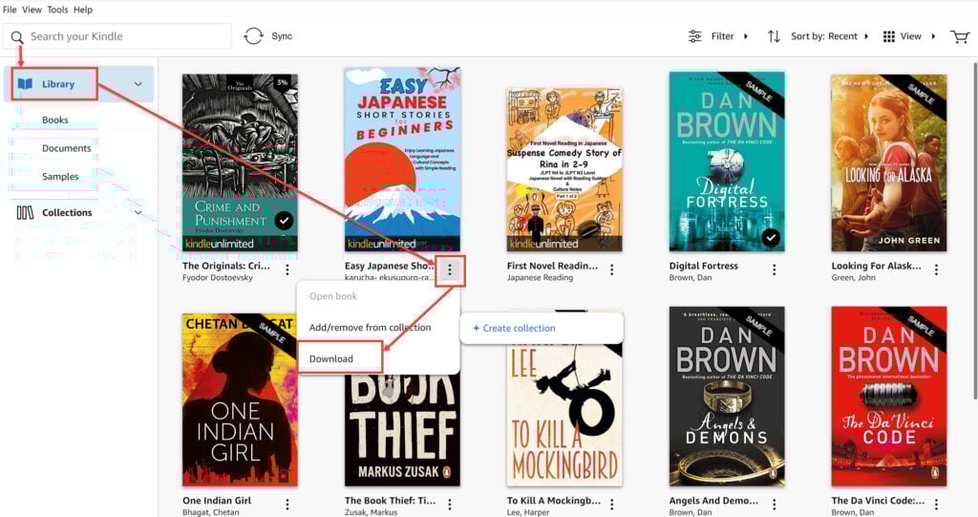Open options for The Originals: Crime book

click(x=287, y=269)
